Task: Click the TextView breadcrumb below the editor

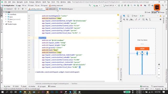Action: 74,84
